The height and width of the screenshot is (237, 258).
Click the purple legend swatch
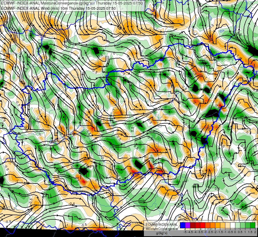pos(188,225)
